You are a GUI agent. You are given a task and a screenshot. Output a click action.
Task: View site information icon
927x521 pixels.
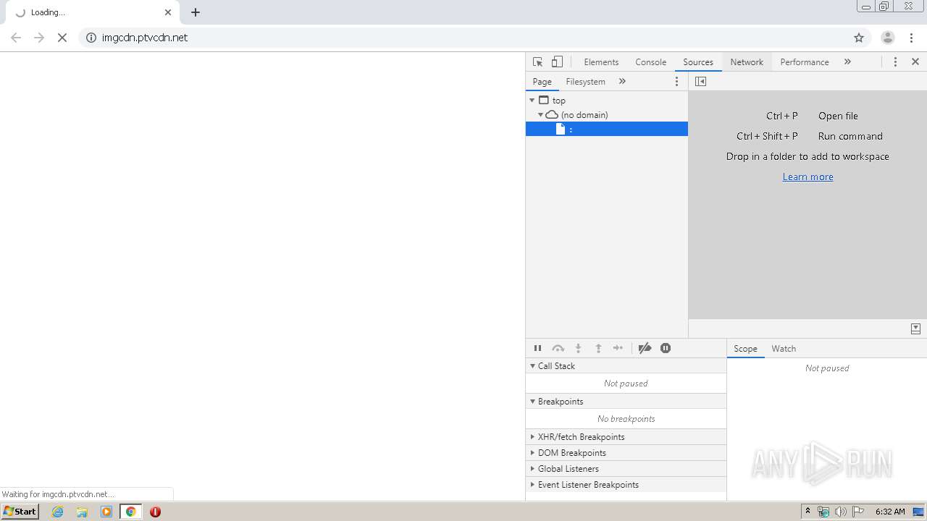coord(91,38)
